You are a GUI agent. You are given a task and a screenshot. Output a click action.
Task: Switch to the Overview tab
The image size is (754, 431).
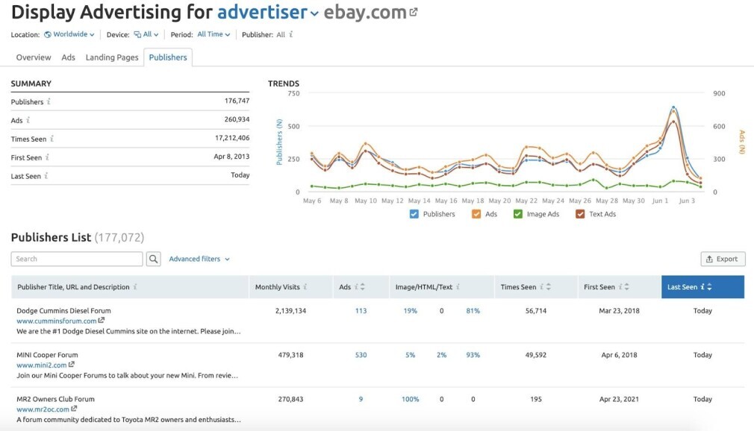click(x=33, y=57)
